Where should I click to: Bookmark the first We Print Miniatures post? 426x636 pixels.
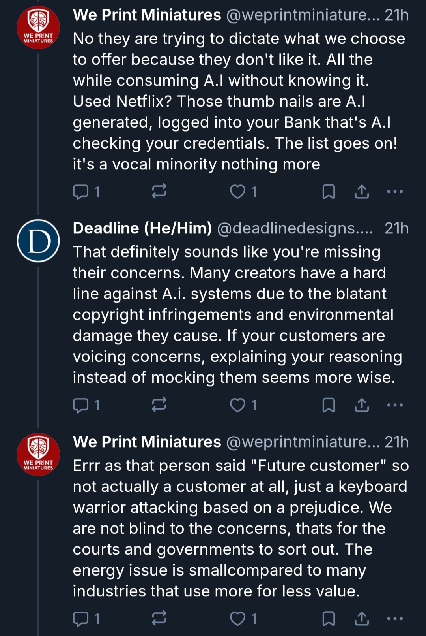click(329, 192)
